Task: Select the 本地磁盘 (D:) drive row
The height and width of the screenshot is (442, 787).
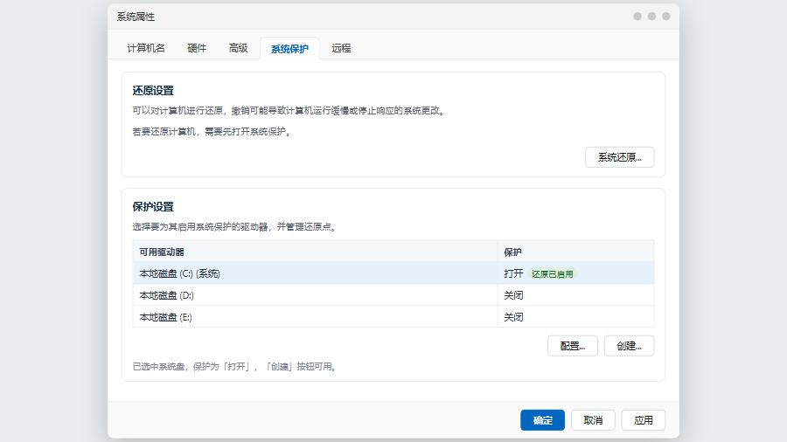Action: click(393, 295)
